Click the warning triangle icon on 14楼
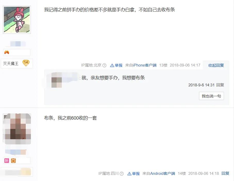234x181 pixels. click(x=129, y=174)
